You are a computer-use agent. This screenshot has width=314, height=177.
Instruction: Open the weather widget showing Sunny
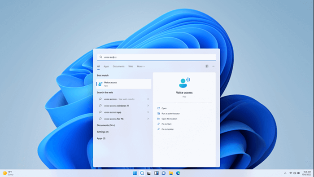pos(8,173)
